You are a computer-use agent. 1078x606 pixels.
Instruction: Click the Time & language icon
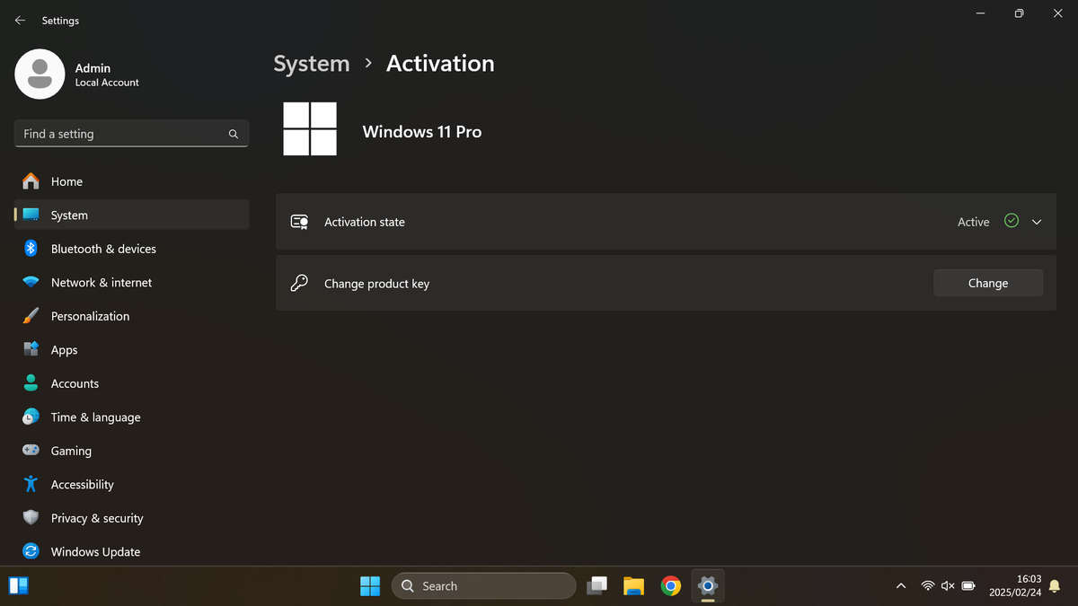click(31, 417)
